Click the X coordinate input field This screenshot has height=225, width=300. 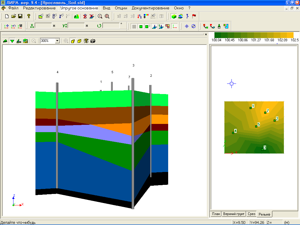click(43, 26)
